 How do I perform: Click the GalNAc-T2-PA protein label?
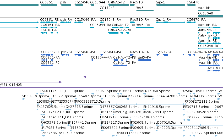click(x=125, y=63)
